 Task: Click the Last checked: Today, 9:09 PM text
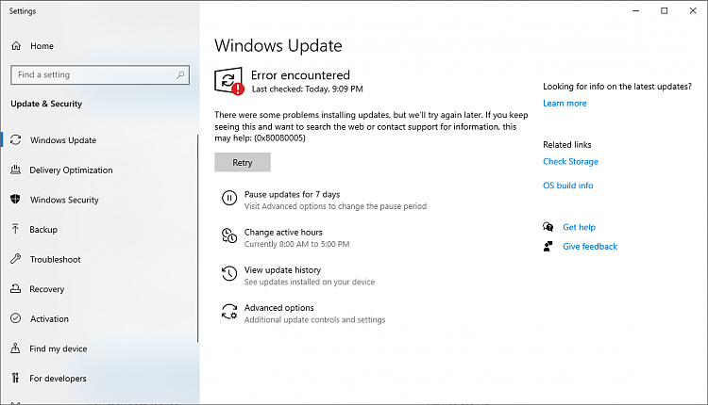[307, 89]
